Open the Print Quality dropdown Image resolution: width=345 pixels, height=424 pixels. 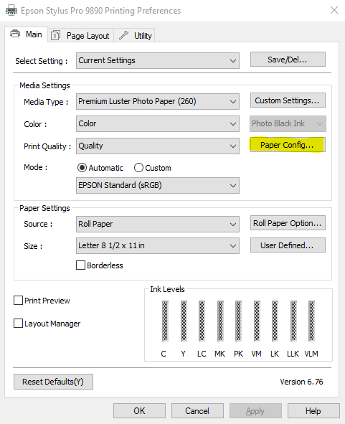(158, 146)
